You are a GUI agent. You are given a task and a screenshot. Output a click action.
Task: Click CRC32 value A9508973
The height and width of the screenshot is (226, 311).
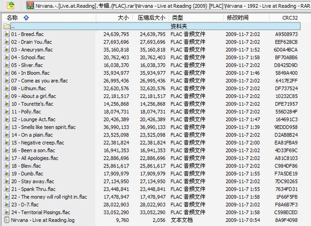click(286, 34)
